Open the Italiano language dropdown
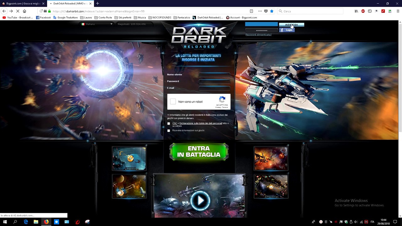 point(97,24)
